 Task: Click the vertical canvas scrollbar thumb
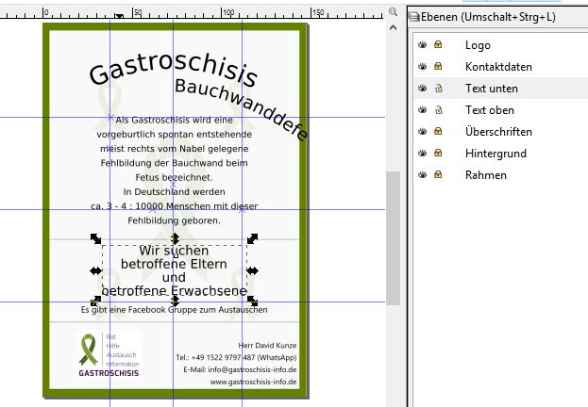click(x=393, y=237)
